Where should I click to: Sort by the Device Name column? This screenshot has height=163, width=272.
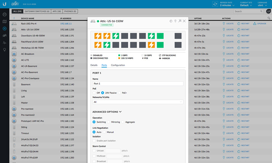pos(27,18)
